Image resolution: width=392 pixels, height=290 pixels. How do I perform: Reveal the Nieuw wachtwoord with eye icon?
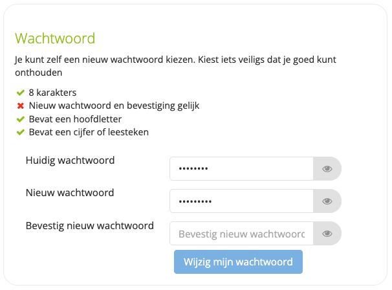point(327,201)
